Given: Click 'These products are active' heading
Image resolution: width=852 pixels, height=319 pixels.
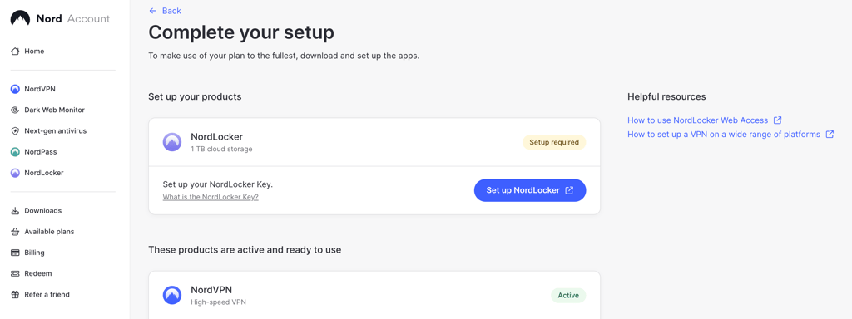Looking at the screenshot, I should click(x=245, y=250).
